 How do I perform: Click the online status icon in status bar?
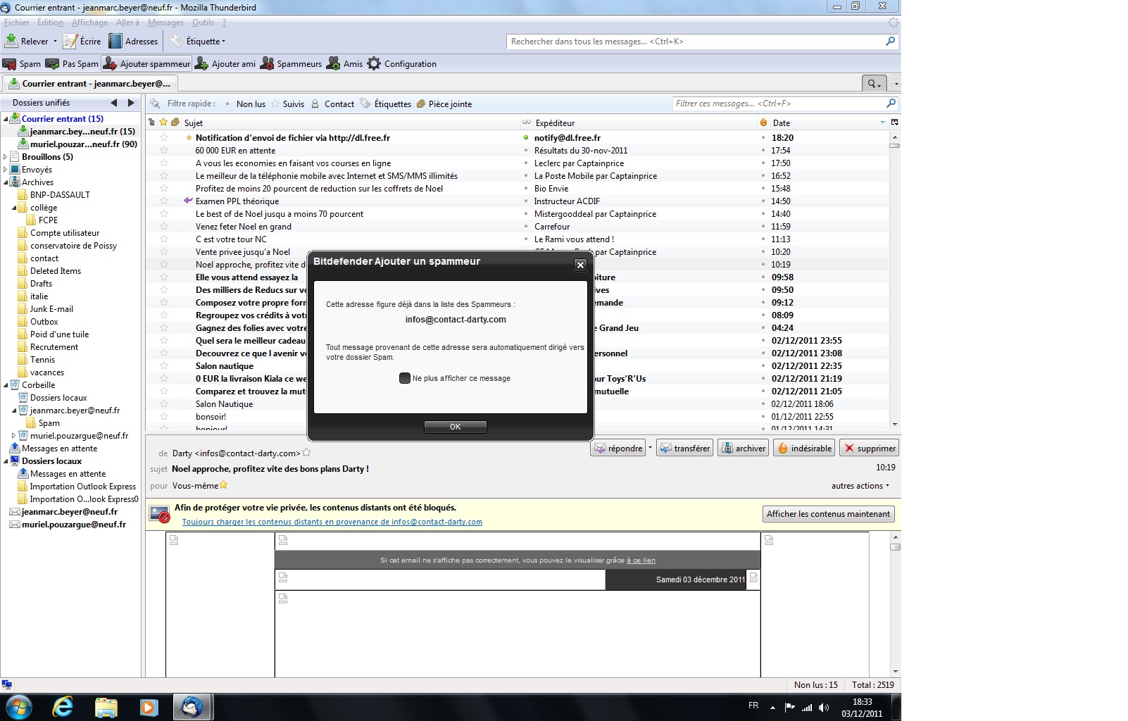click(x=7, y=684)
